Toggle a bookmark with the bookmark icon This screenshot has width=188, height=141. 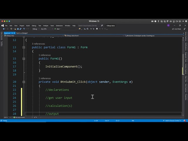click(97, 29)
